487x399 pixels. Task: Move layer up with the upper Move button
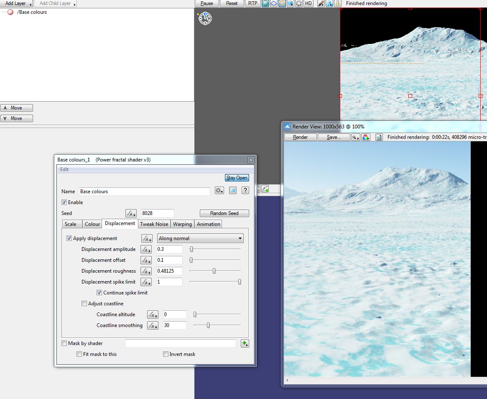[16, 108]
